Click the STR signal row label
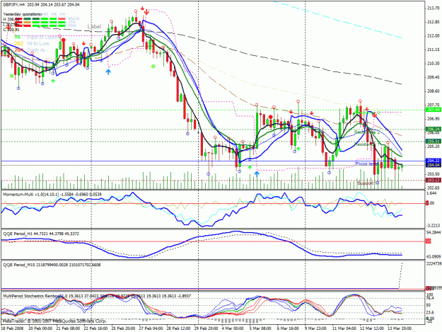This screenshot has width=442, height=332. pyautogui.click(x=72, y=22)
